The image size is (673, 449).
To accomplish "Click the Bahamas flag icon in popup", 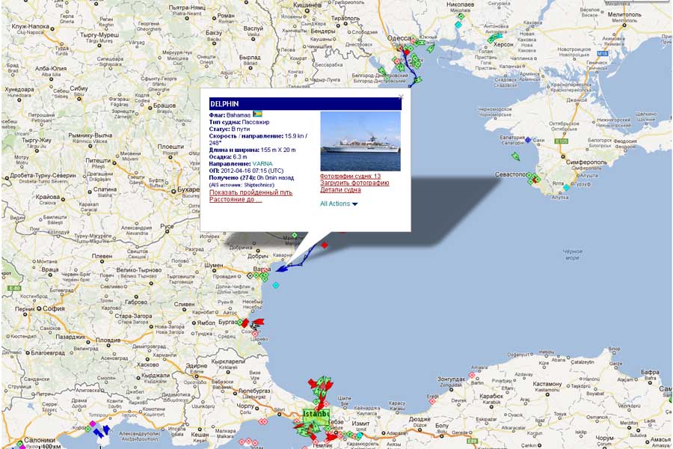I will 259,114.
